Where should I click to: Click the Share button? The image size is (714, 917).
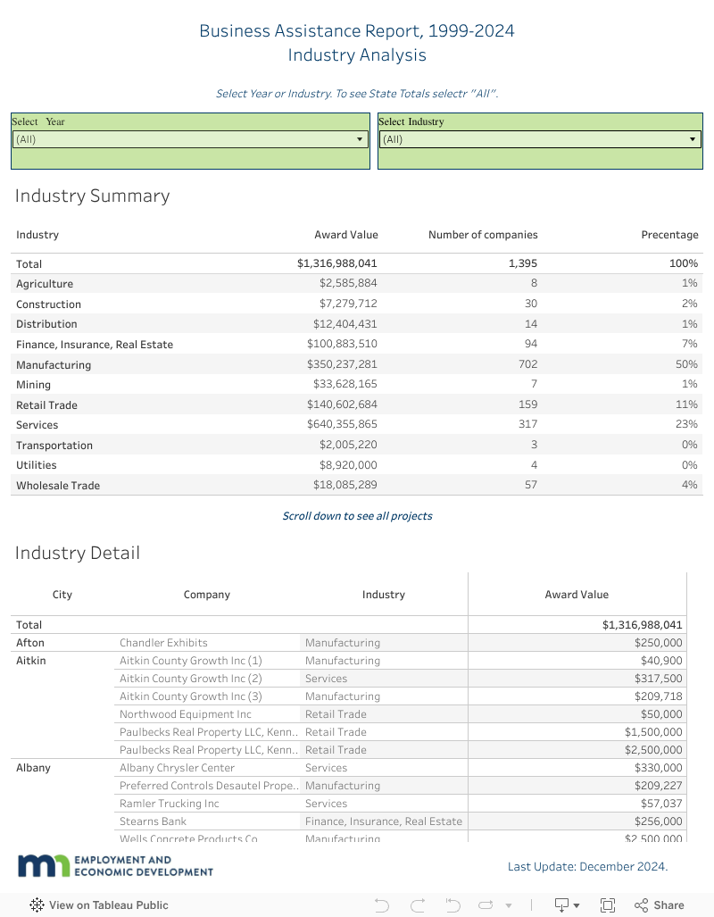[x=659, y=904]
